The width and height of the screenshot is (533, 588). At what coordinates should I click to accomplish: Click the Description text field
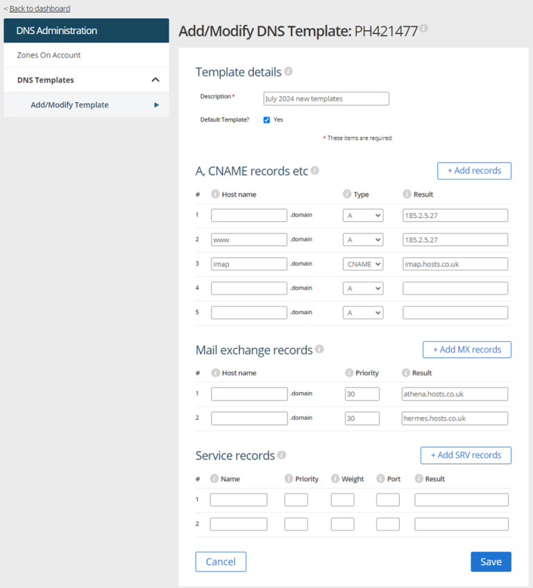pyautogui.click(x=325, y=98)
